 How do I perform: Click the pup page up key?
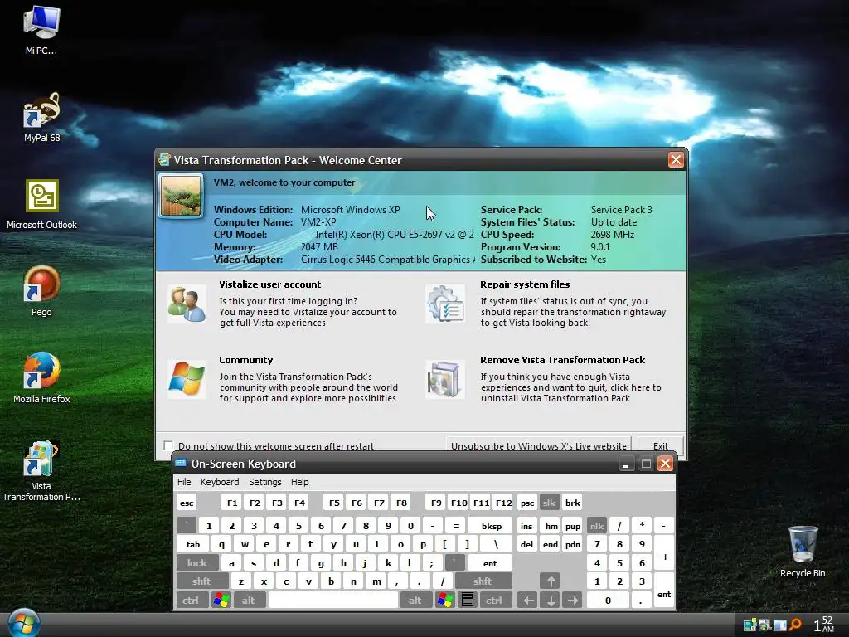(x=572, y=525)
